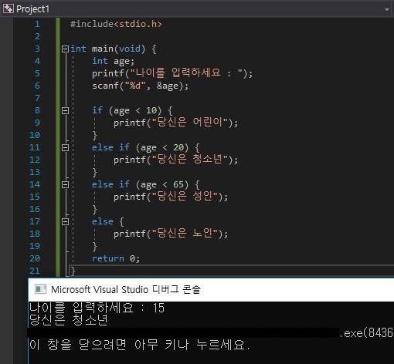Collapse the else if (age < 65) block
The image size is (394, 364).
pos(66,184)
